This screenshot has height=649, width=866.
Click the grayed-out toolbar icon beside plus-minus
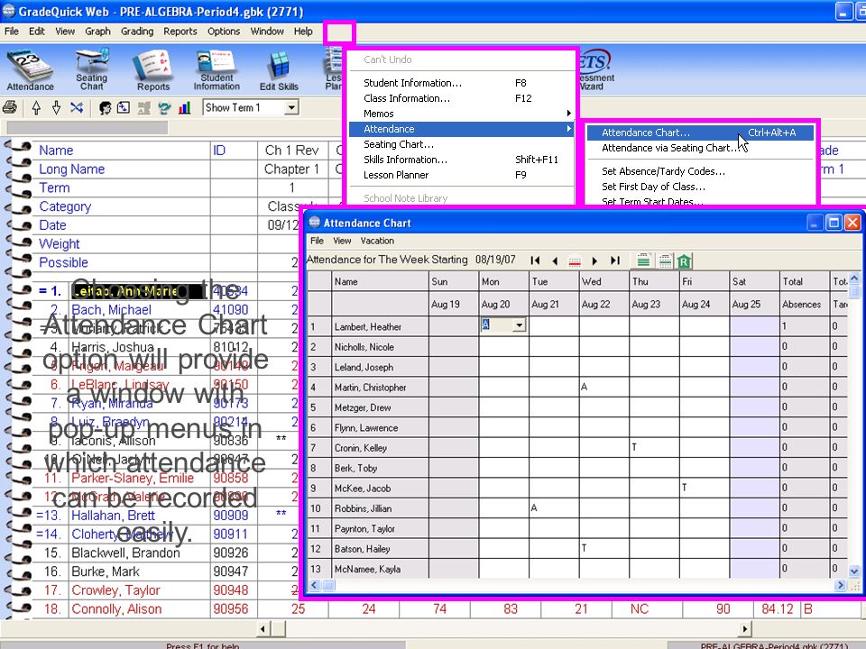144,107
